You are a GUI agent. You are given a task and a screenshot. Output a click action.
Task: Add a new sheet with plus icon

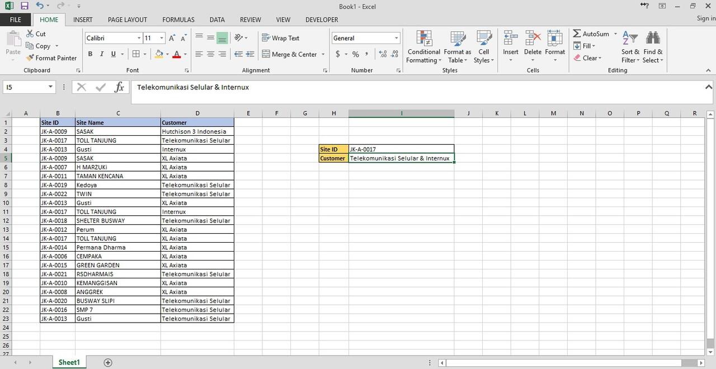108,362
